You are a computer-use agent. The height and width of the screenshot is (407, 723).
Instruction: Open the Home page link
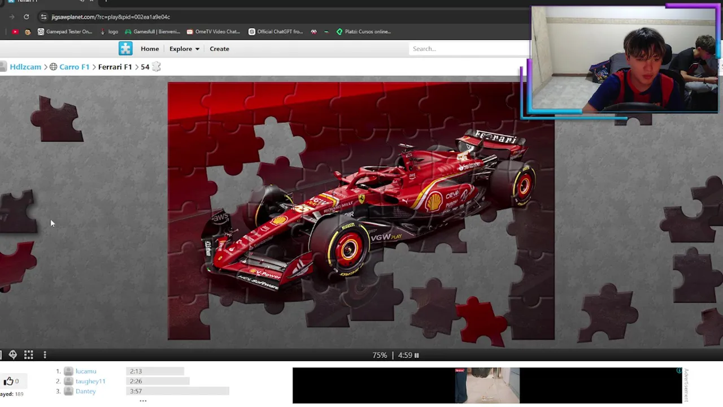pyautogui.click(x=150, y=49)
